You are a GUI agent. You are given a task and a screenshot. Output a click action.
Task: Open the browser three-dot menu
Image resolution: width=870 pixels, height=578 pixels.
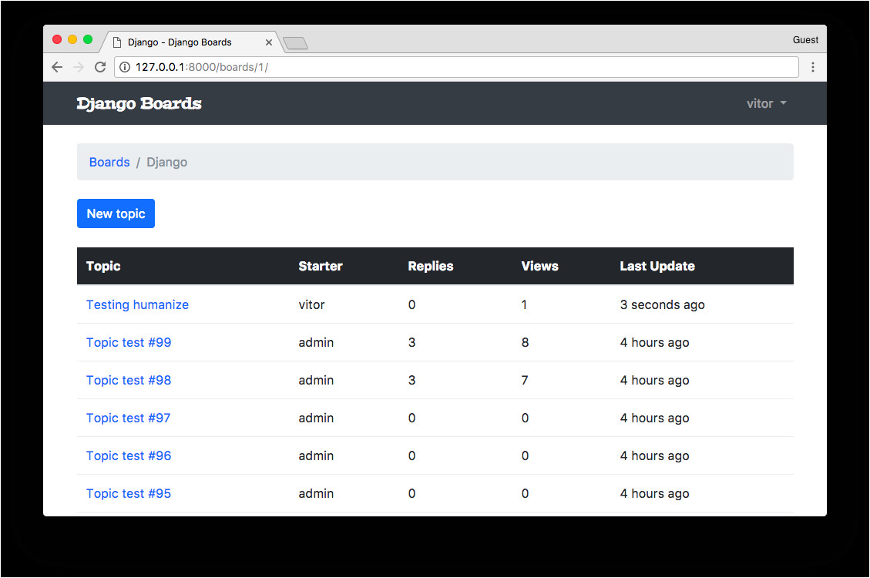point(813,67)
